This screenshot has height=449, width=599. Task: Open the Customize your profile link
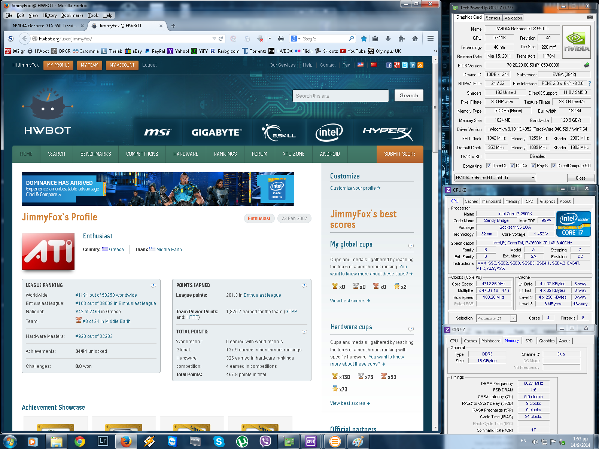point(355,188)
